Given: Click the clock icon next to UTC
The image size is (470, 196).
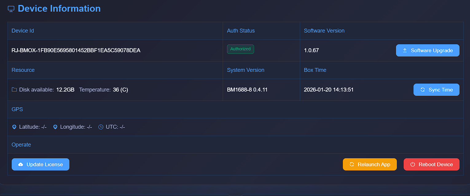Looking at the screenshot, I should (x=101, y=127).
